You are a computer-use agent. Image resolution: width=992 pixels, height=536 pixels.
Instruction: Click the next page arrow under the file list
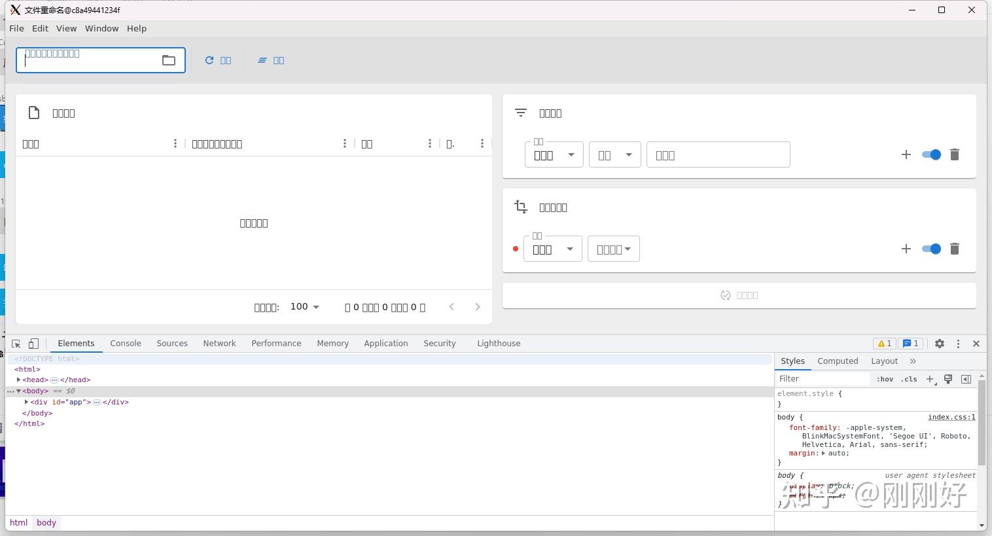478,306
